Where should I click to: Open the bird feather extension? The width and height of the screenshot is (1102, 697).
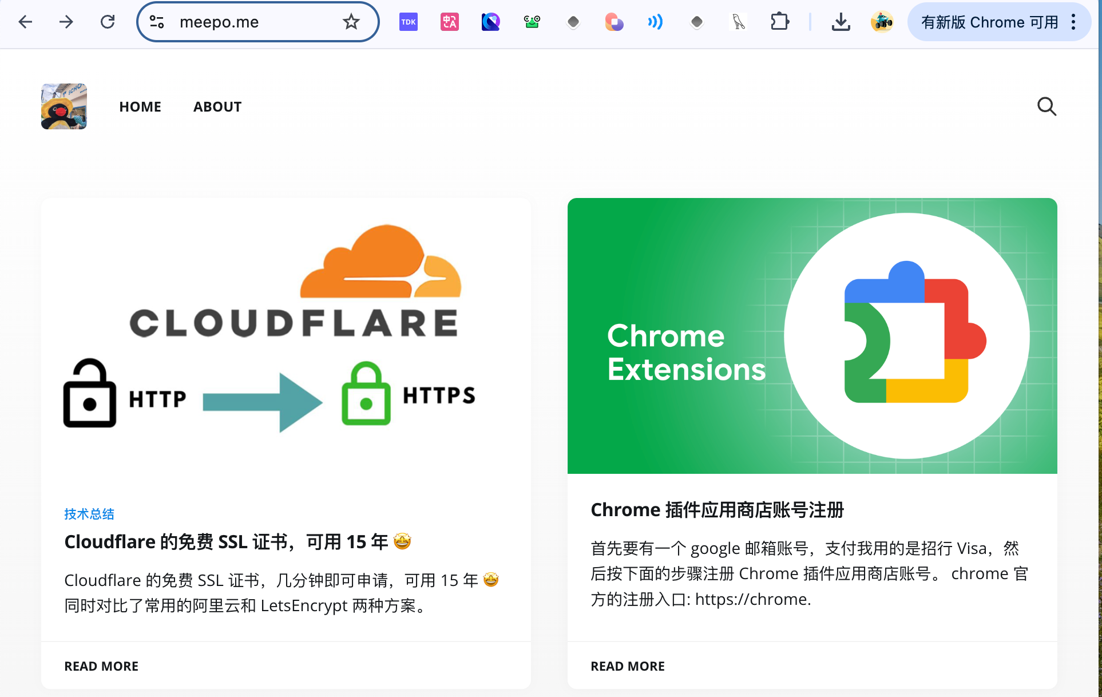(738, 22)
